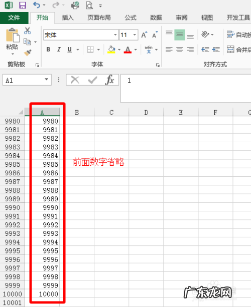Viewport: 251px width, 307px height.
Task: Switch to the 数据 (Data) tab
Action: pyautogui.click(x=156, y=18)
